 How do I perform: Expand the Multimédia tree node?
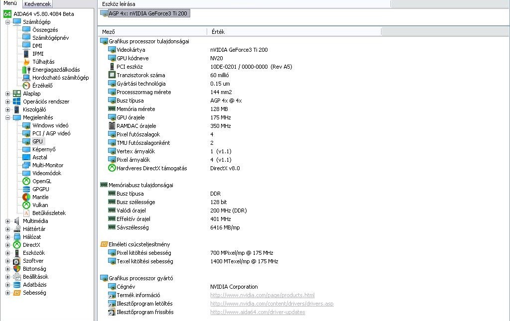click(x=7, y=221)
